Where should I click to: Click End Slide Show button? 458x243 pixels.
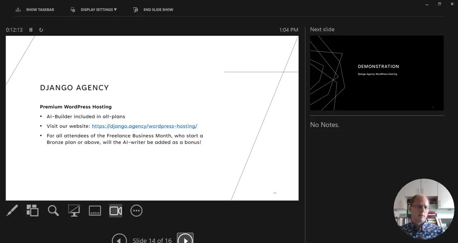(x=153, y=10)
